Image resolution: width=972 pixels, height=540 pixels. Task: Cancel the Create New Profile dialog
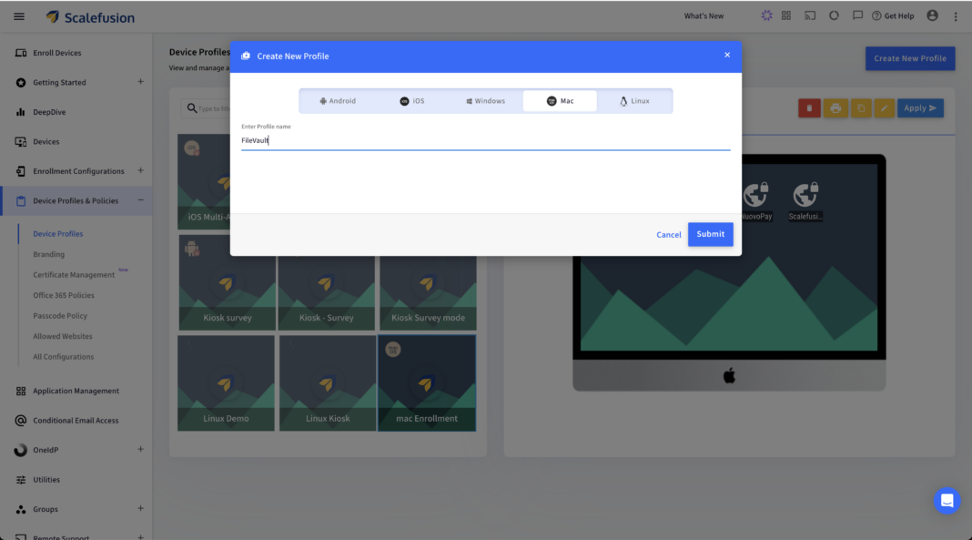coord(668,235)
